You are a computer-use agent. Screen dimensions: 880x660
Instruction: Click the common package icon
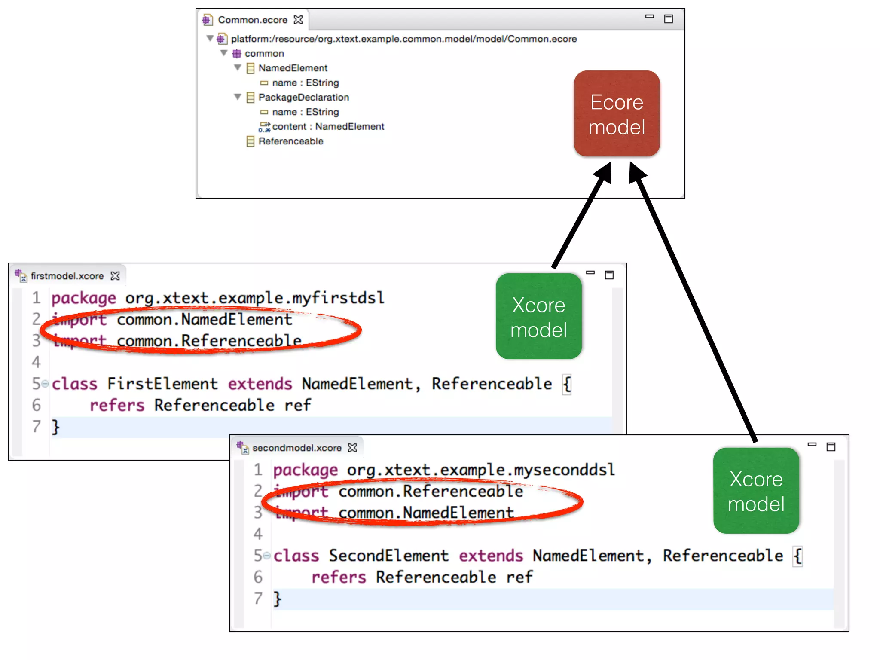pyautogui.click(x=236, y=54)
